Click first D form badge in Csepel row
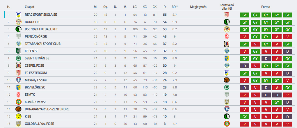 click(x=244, y=66)
